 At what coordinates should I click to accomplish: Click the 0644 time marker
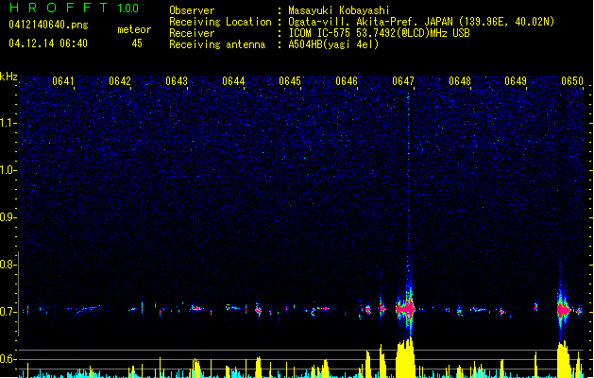pos(233,81)
